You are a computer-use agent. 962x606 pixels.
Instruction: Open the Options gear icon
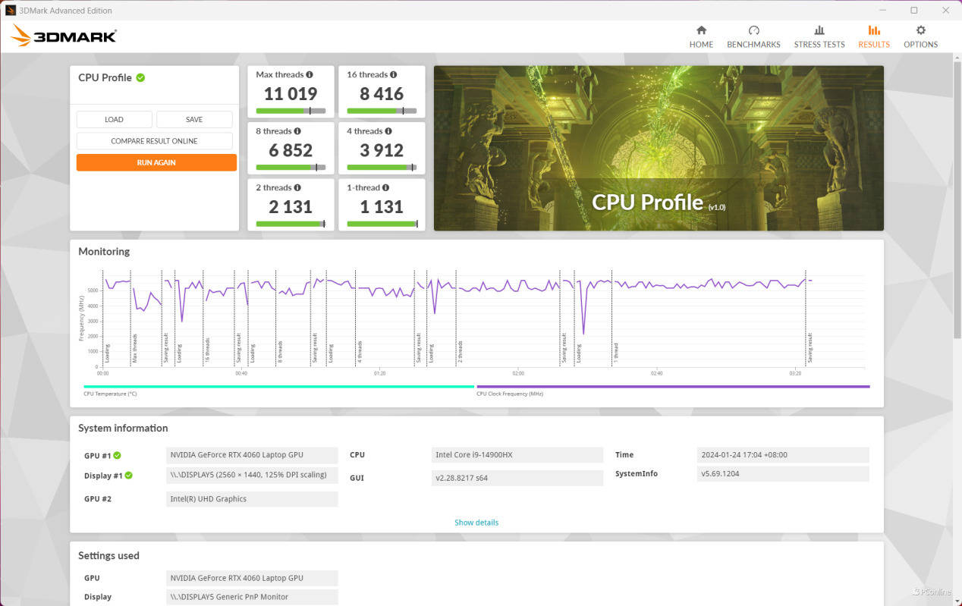coord(920,30)
